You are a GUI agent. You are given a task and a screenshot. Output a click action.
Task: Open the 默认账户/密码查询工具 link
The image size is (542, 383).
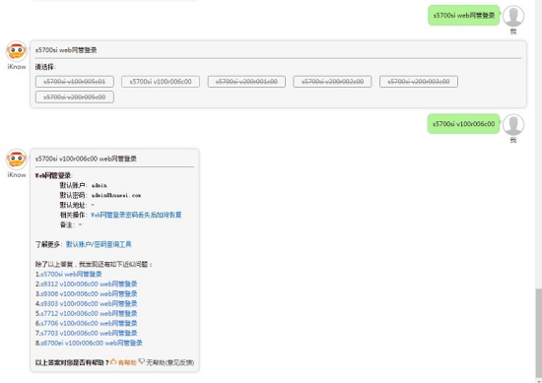pyautogui.click(x=99, y=244)
